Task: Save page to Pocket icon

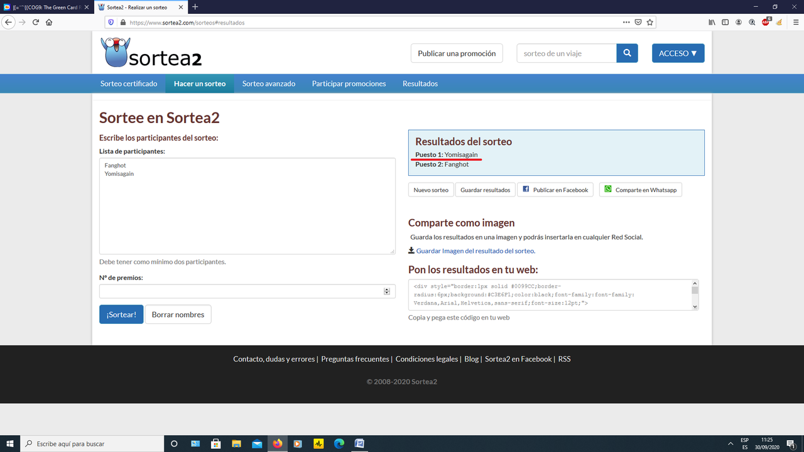Action: 638,22
